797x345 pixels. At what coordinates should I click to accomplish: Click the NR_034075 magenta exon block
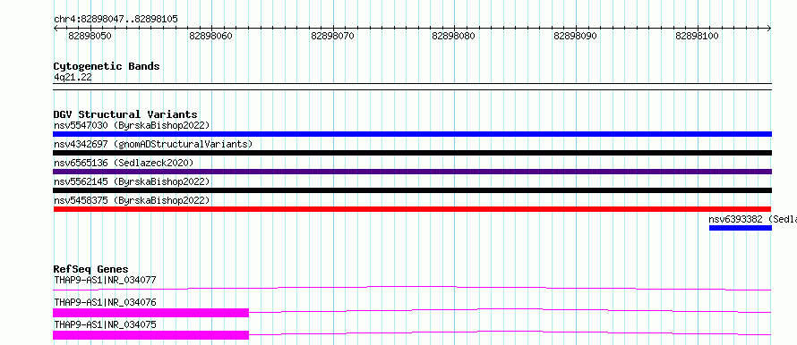[x=151, y=335]
